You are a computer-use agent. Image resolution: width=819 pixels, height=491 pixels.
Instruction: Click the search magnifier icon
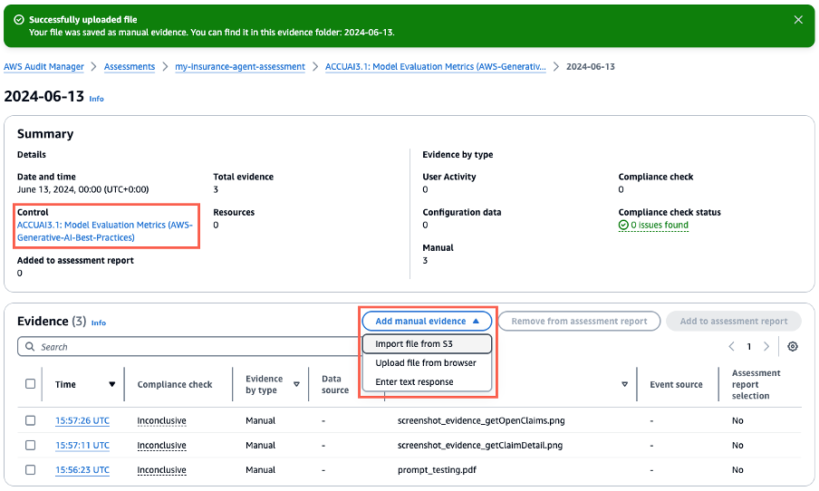pyautogui.click(x=30, y=347)
